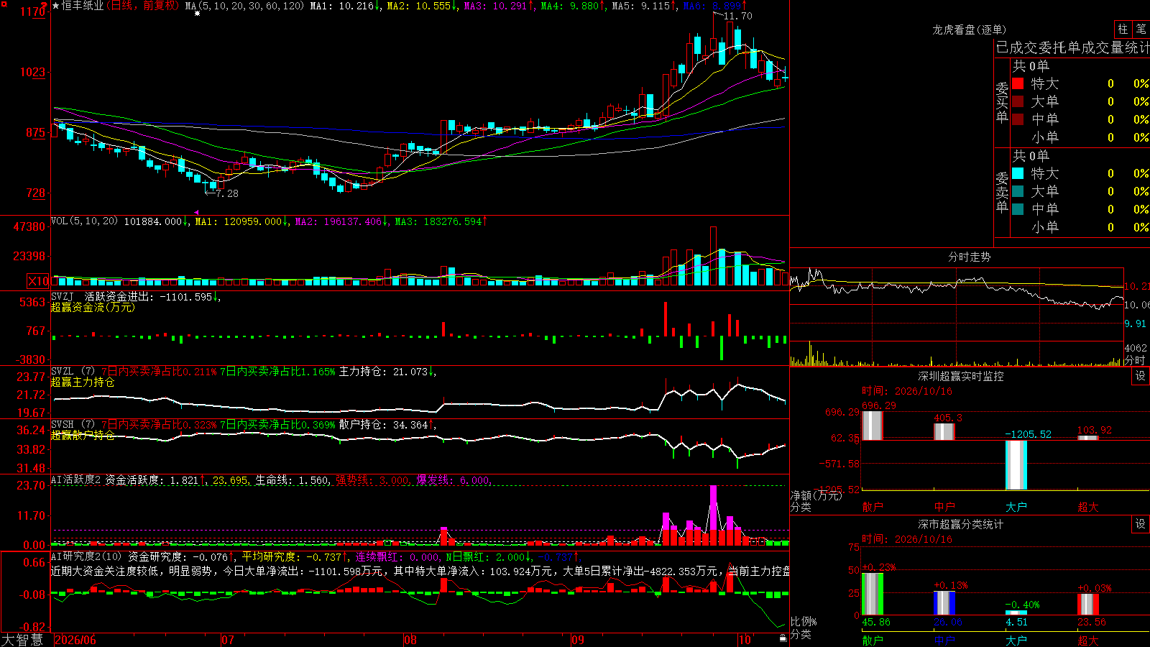Click the X10 multiplier box on the volume axis
This screenshot has height=647, width=1150.
point(38,281)
